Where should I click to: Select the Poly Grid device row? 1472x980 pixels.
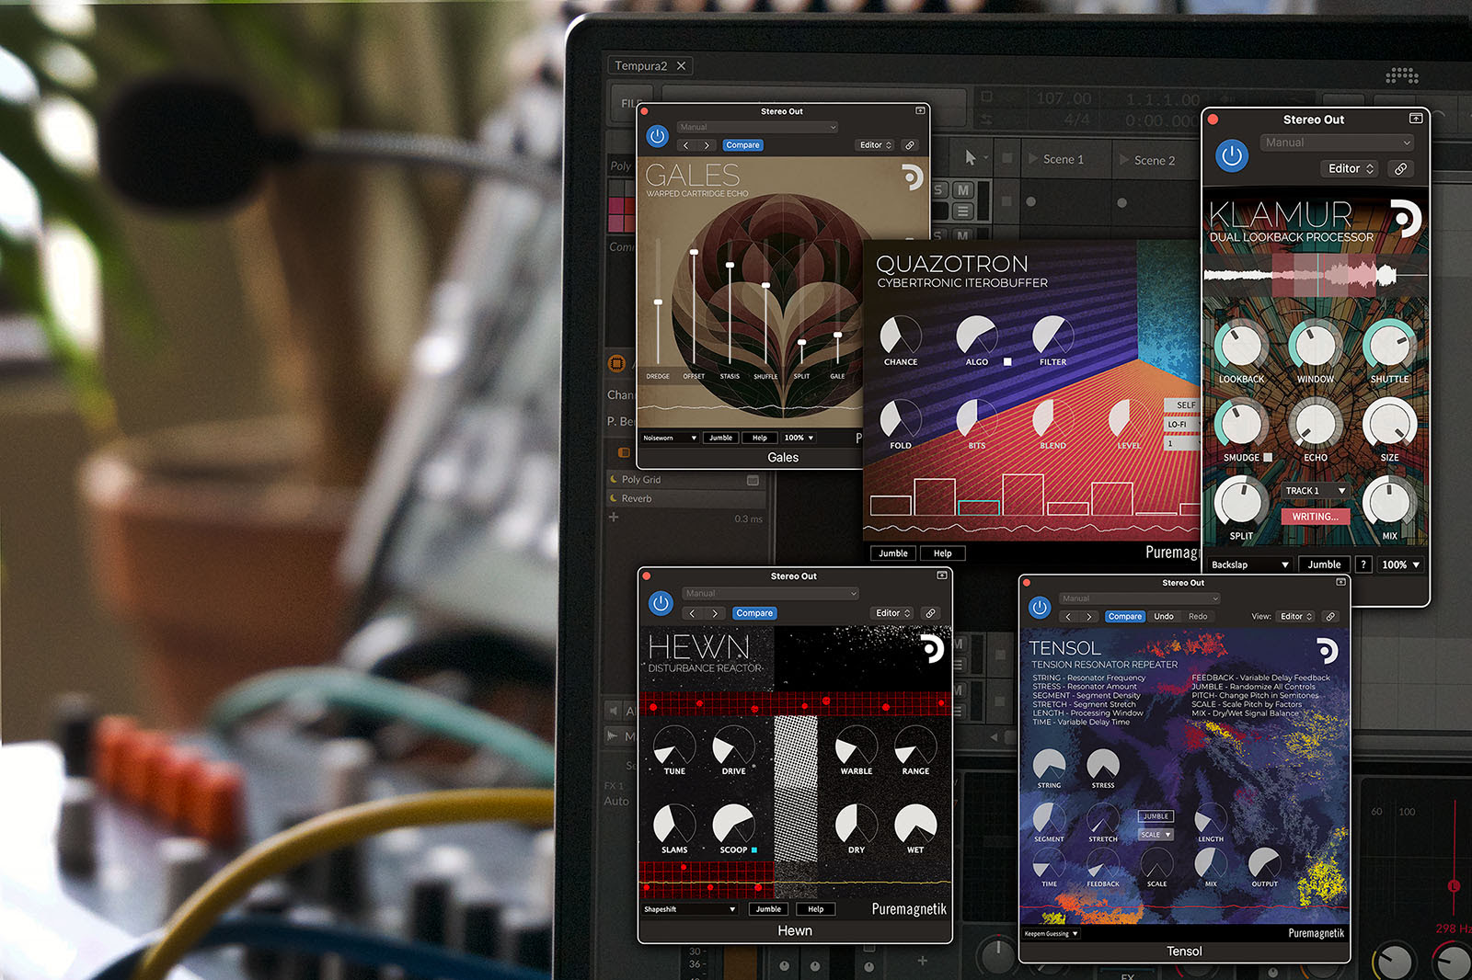pos(685,480)
